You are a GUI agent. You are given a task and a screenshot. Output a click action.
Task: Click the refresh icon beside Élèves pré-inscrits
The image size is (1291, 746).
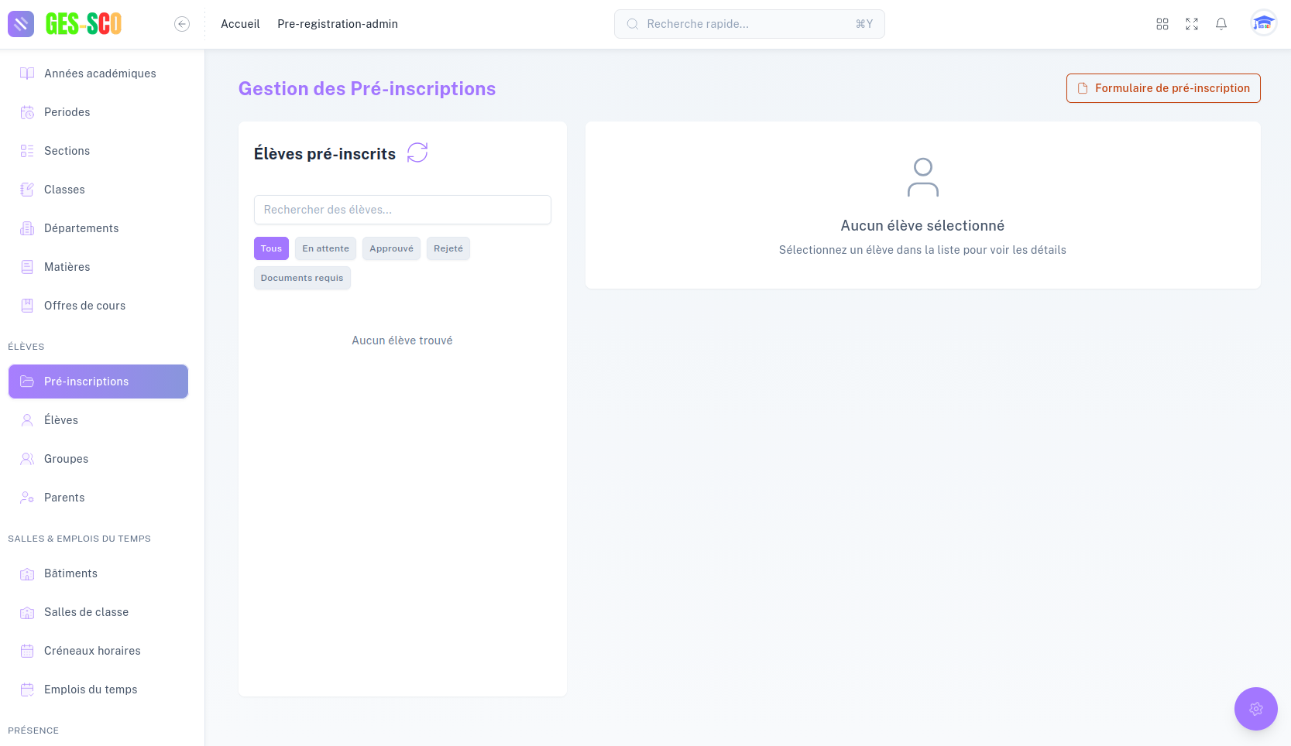coord(417,152)
